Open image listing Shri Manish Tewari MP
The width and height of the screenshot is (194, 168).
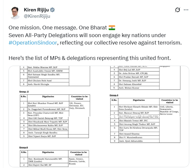144,142
